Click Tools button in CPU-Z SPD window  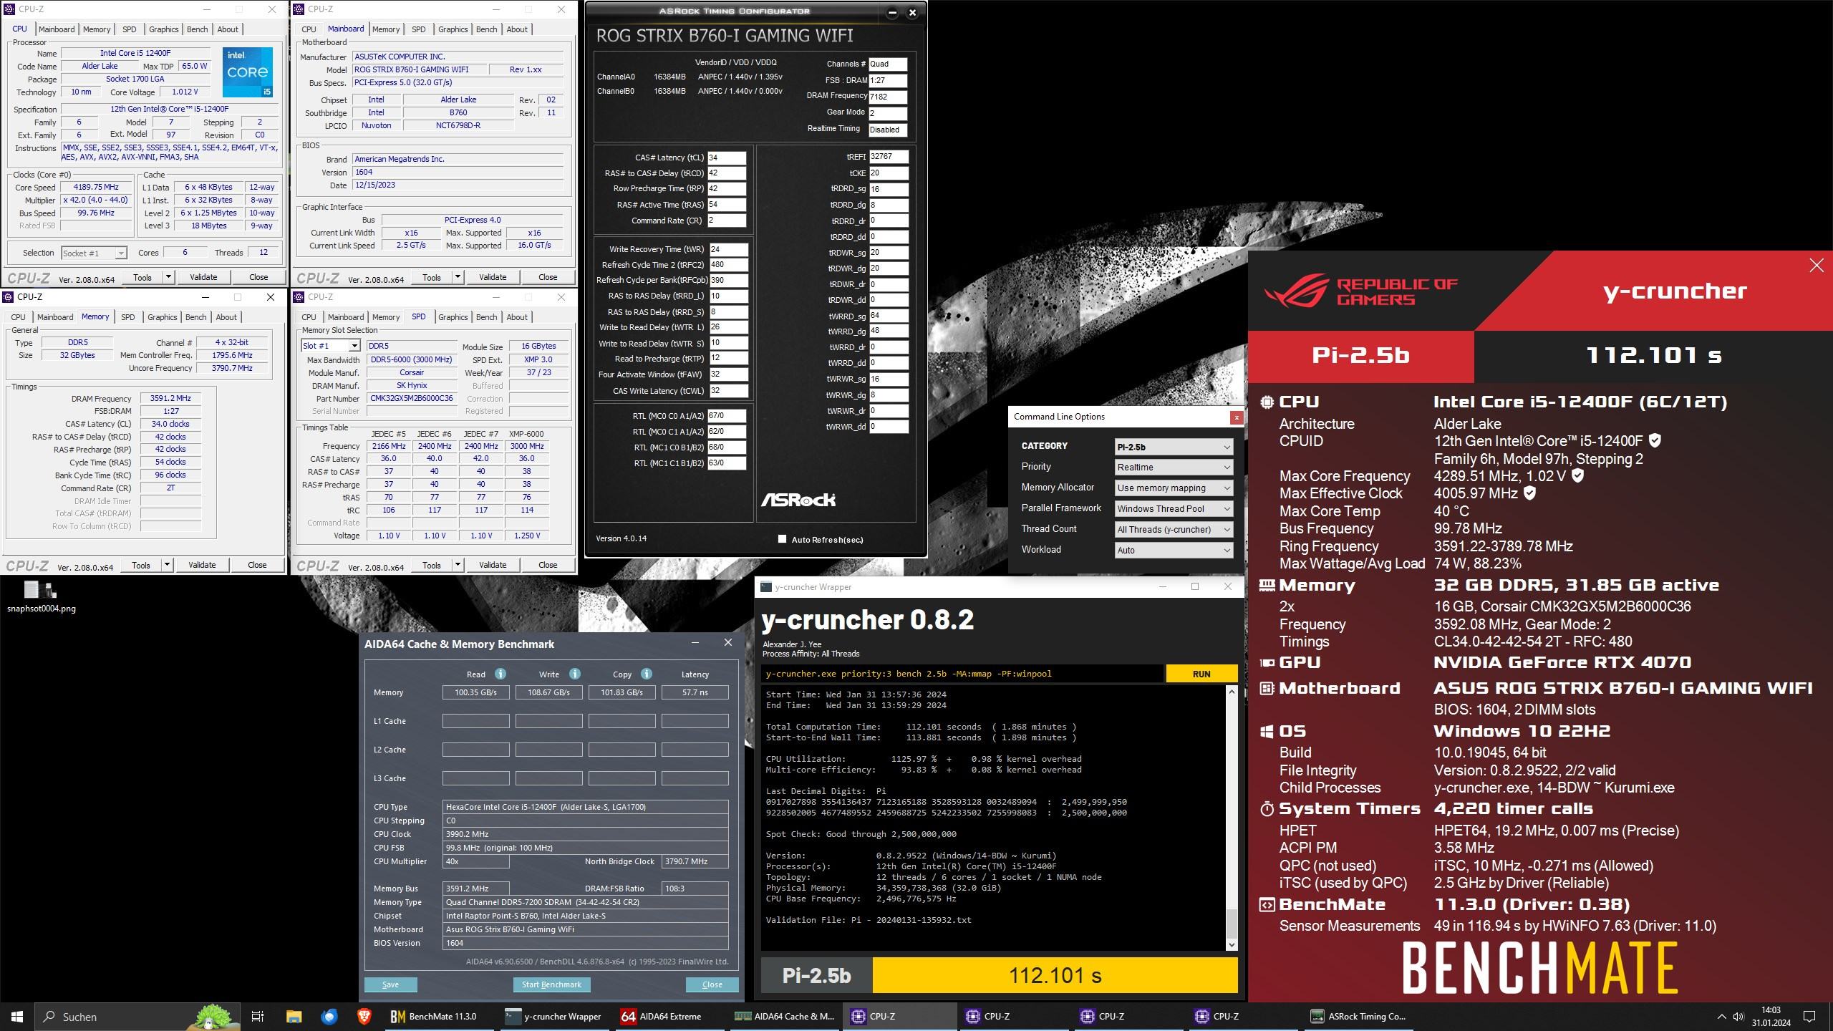click(432, 565)
